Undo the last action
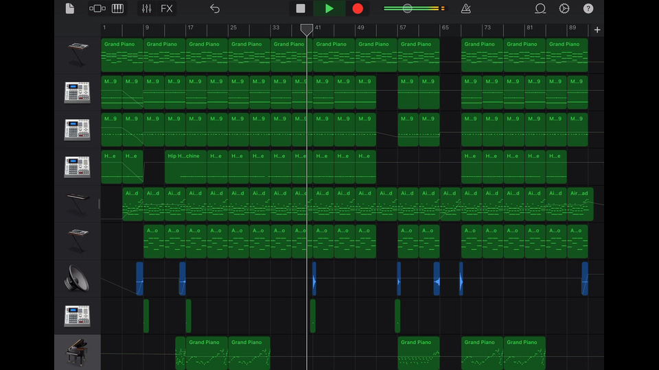This screenshot has width=659, height=370. (x=215, y=9)
